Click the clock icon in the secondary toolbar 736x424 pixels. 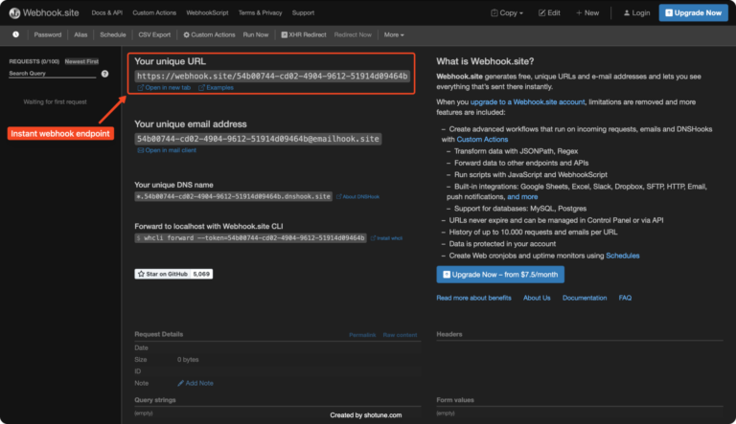coord(16,34)
